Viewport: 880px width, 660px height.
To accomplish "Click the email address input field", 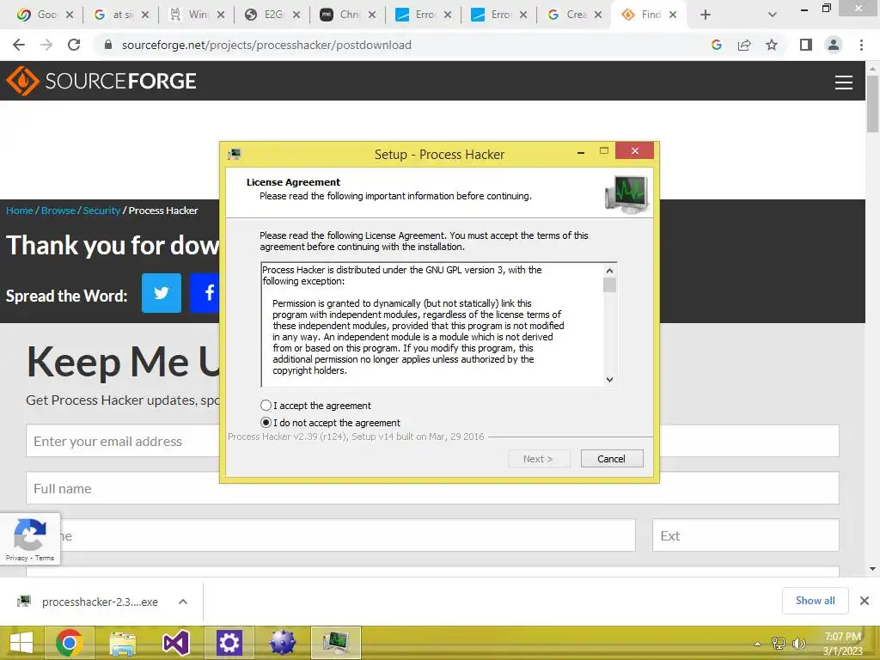I will [123, 441].
